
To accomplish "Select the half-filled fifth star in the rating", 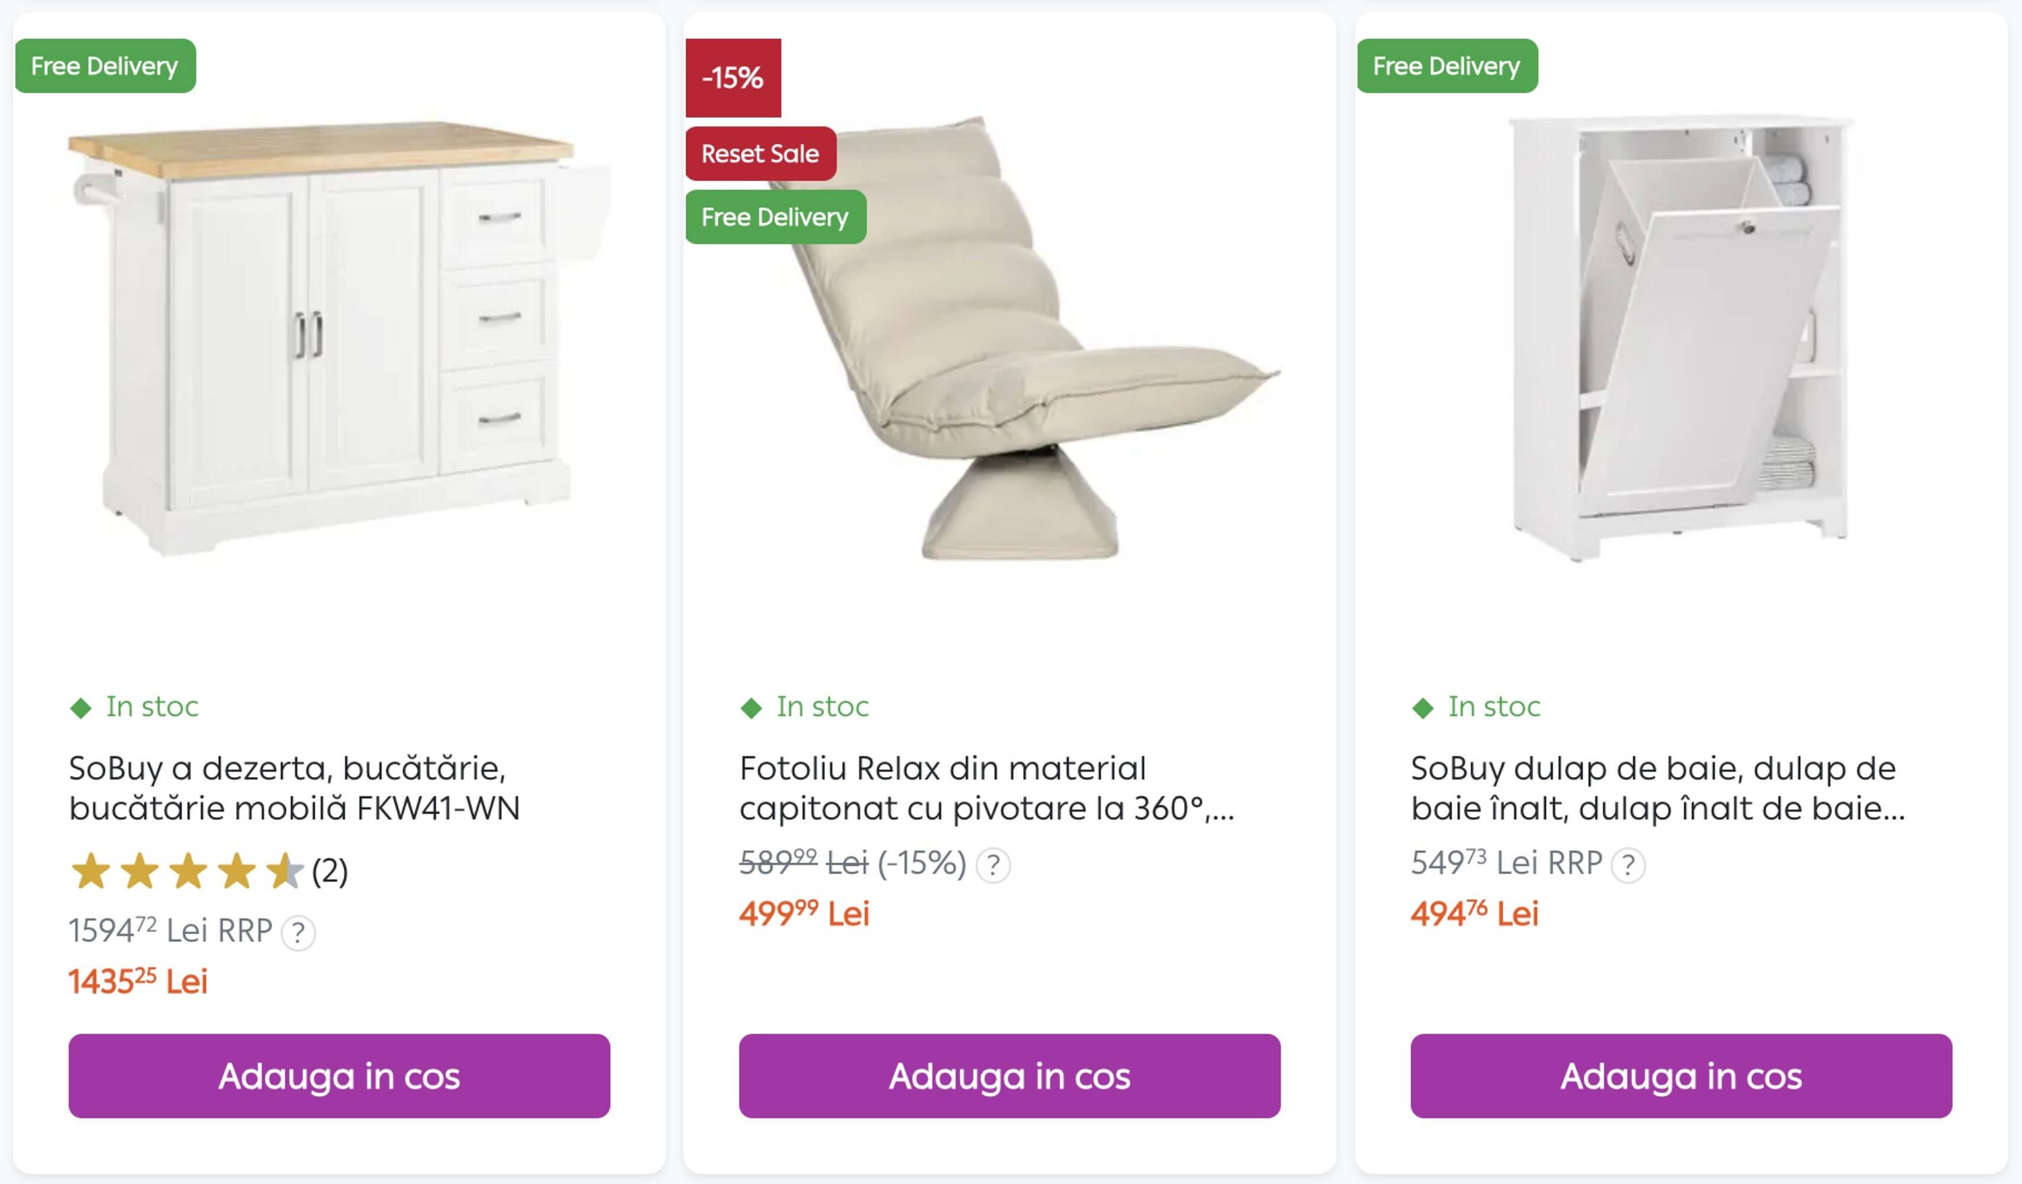I will pos(285,870).
